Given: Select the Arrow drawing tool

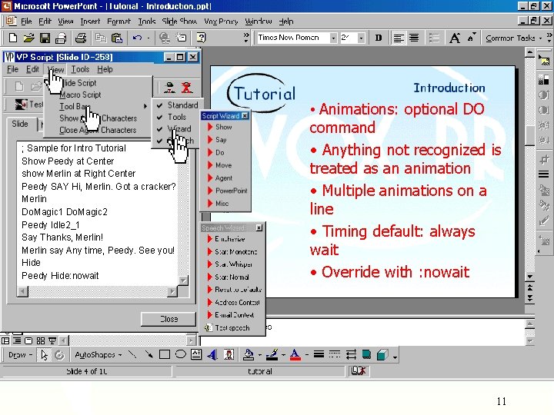Looking at the screenshot, I should [149, 354].
